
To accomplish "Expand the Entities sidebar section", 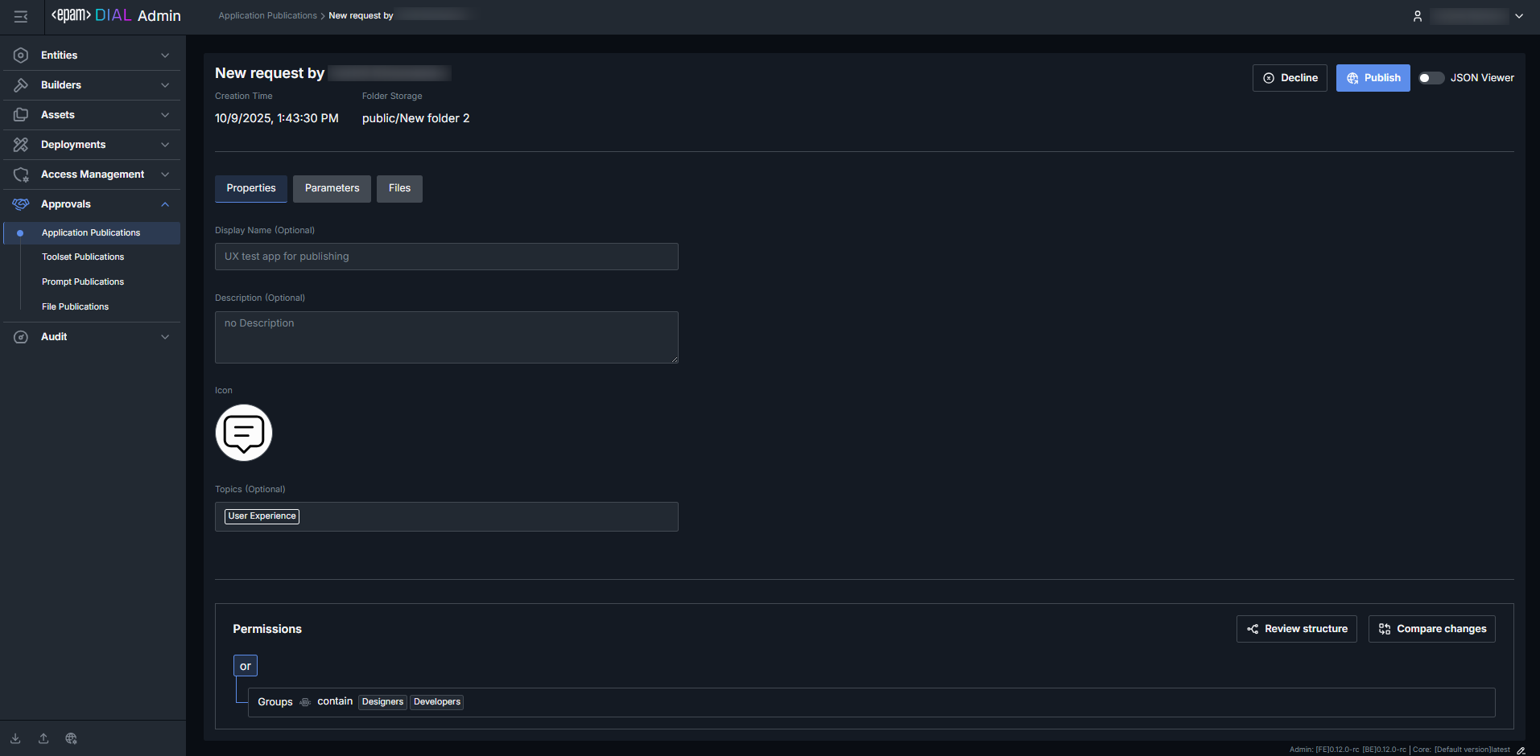I will [92, 55].
